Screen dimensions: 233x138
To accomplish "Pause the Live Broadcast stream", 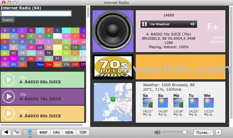I will (144, 24).
